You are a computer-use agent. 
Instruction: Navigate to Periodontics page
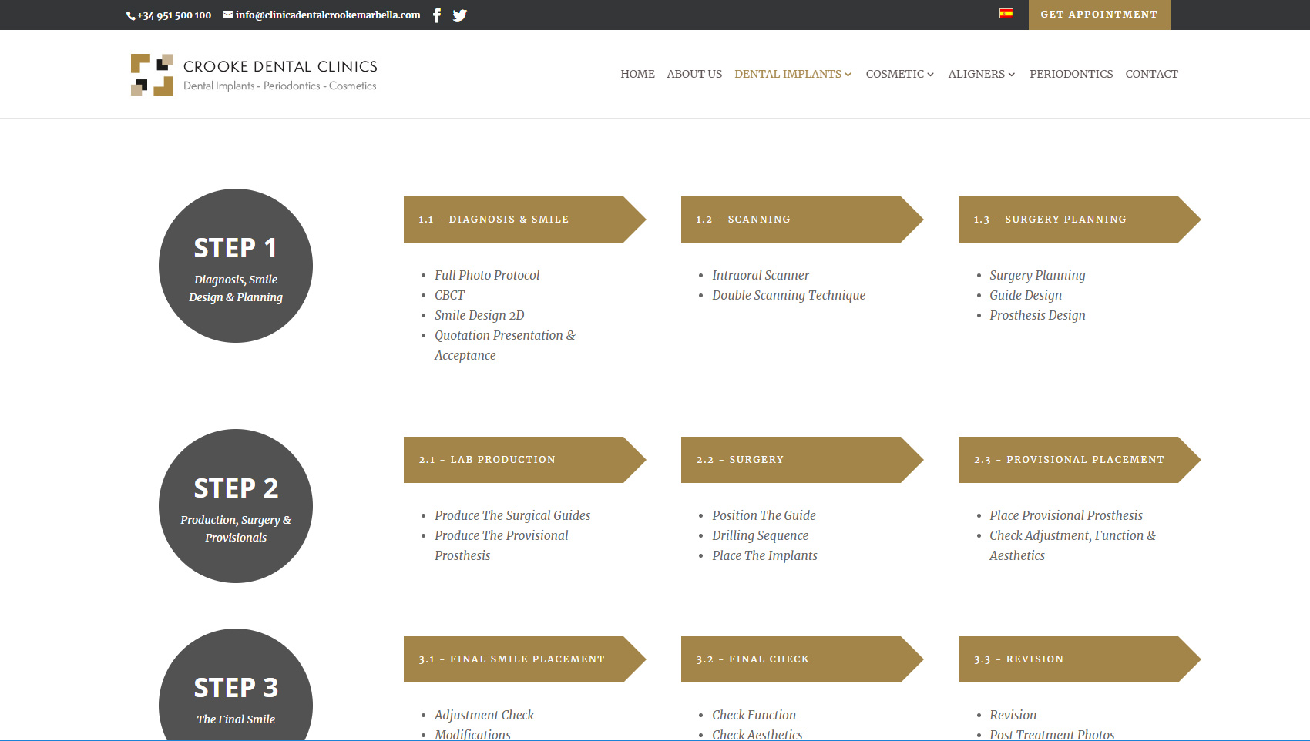click(1071, 74)
